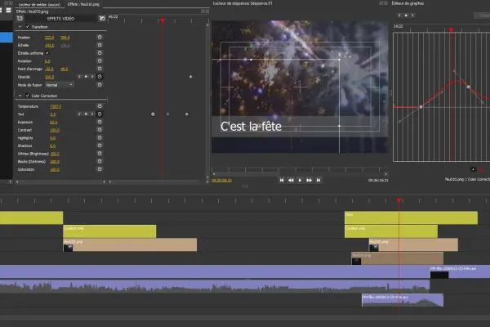Add keyframe button in graph editor
Image resolution: width=490 pixels, height=327 pixels.
coord(406,16)
